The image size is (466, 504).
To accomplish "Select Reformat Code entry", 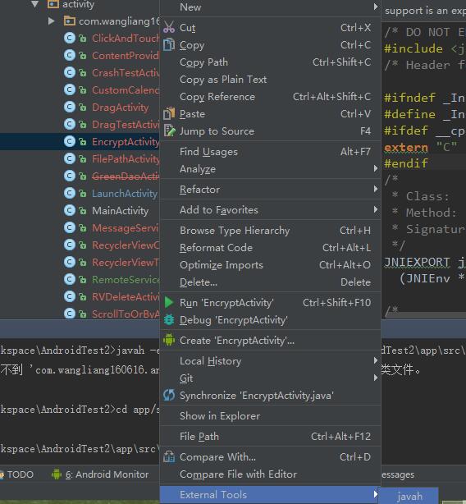I will click(x=270, y=248).
